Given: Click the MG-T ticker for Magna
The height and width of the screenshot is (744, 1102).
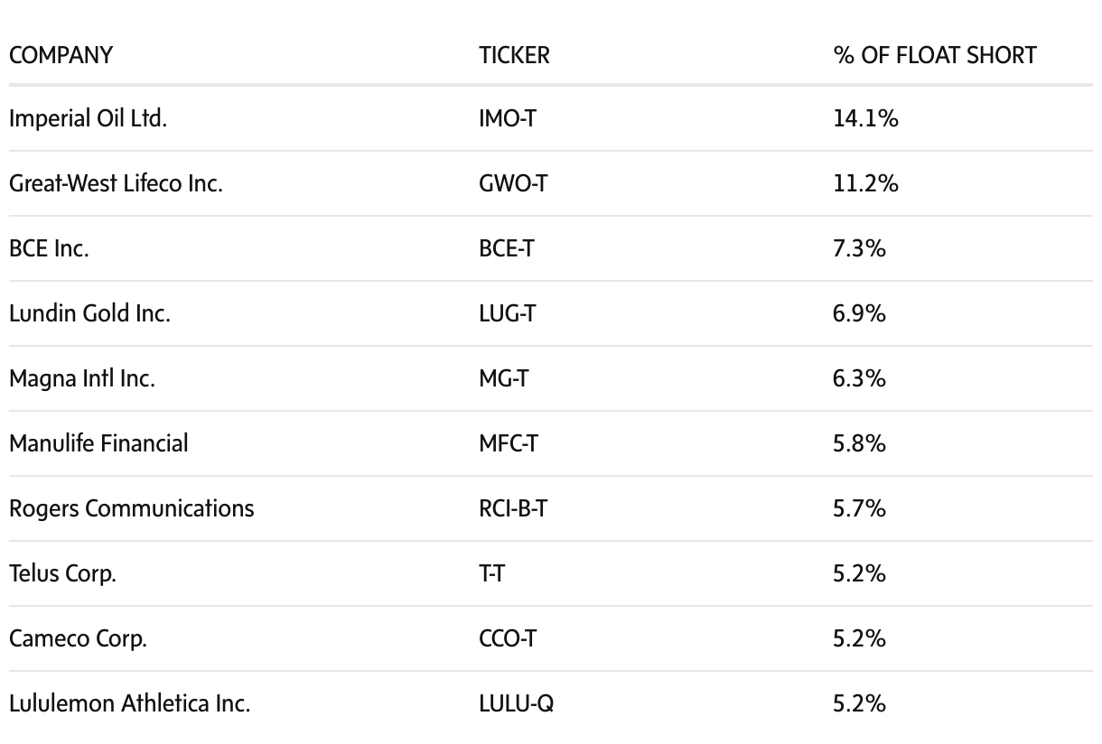Looking at the screenshot, I should click(x=503, y=378).
